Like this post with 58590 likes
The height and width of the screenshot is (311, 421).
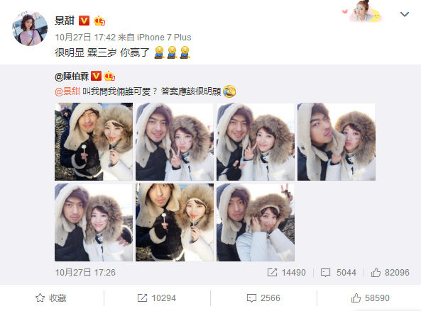click(x=371, y=298)
